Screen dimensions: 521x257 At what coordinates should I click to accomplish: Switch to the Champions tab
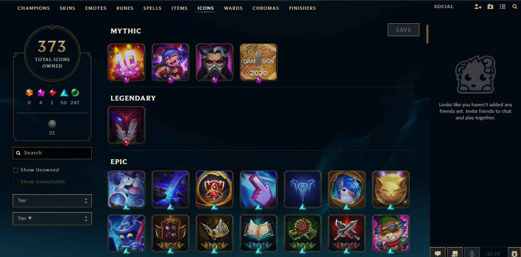(x=33, y=8)
